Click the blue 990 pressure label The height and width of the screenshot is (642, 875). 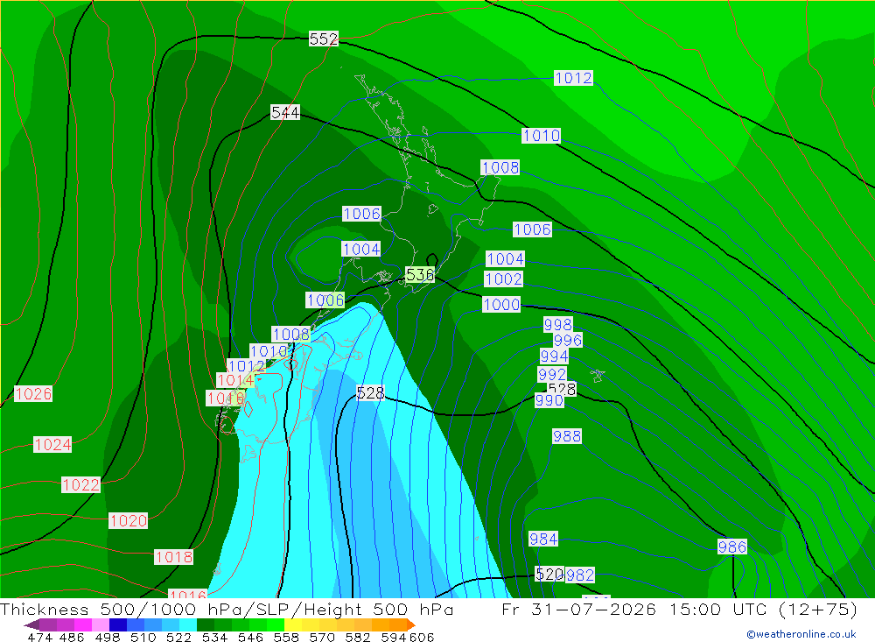pyautogui.click(x=549, y=400)
